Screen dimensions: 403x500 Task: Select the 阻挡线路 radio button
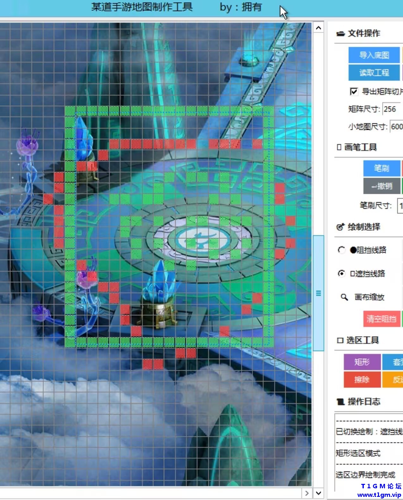pos(342,250)
